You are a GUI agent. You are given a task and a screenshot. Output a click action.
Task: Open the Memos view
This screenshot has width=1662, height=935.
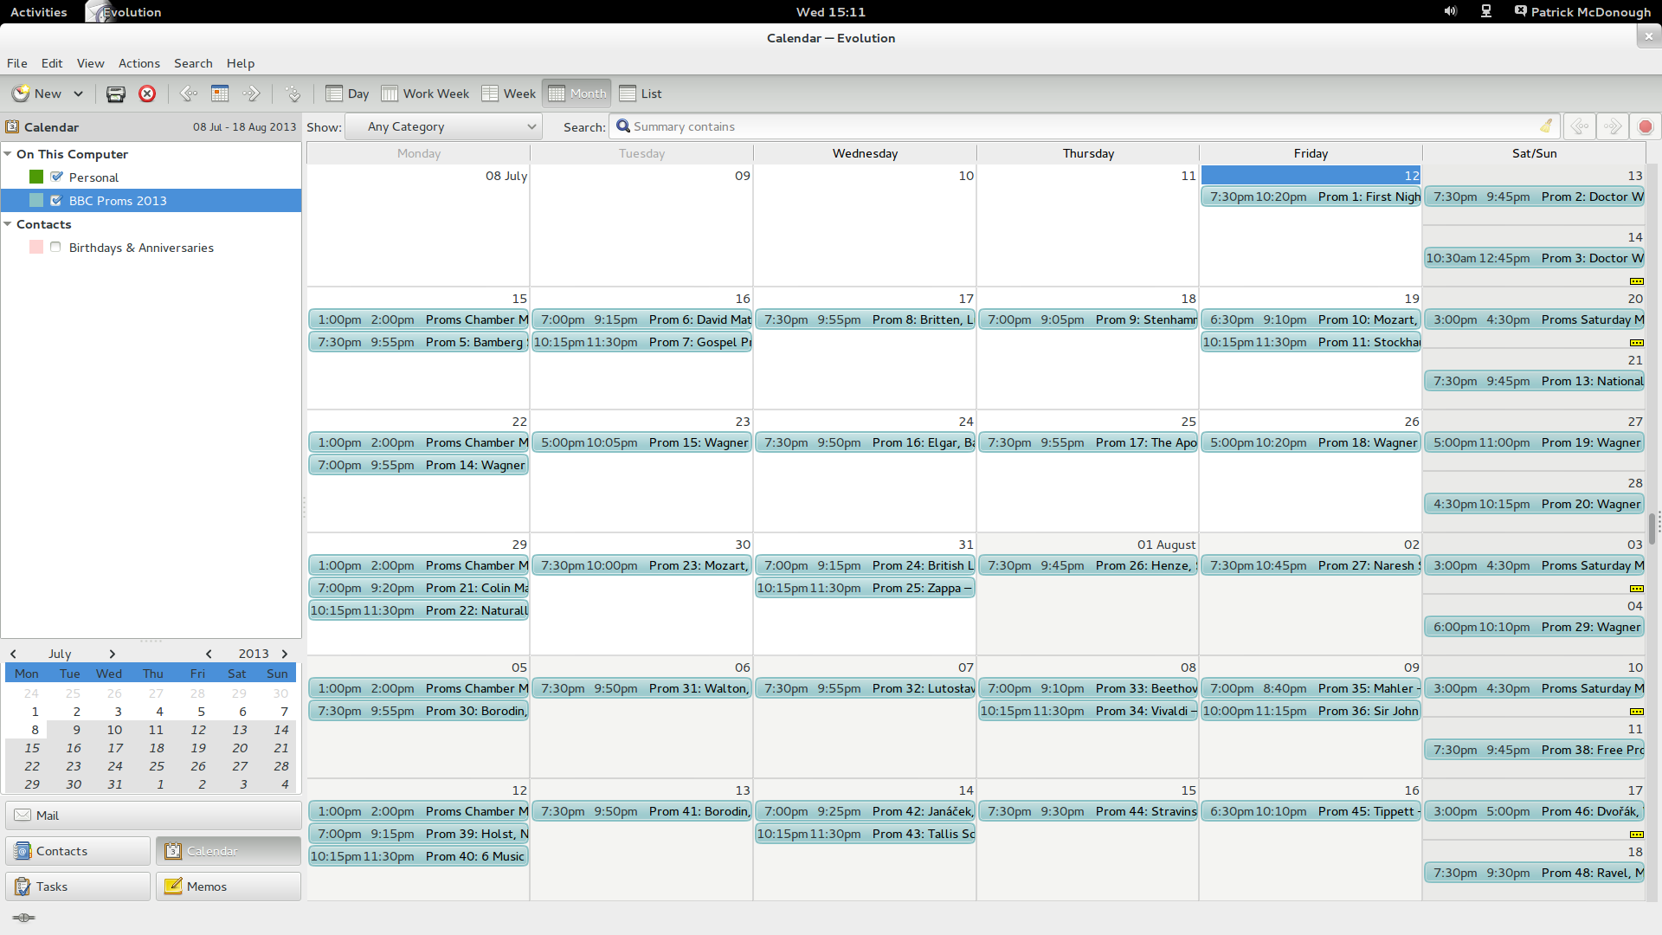(229, 887)
